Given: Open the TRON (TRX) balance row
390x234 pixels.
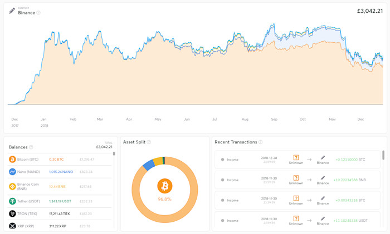Looking at the screenshot, I should [x=60, y=213].
